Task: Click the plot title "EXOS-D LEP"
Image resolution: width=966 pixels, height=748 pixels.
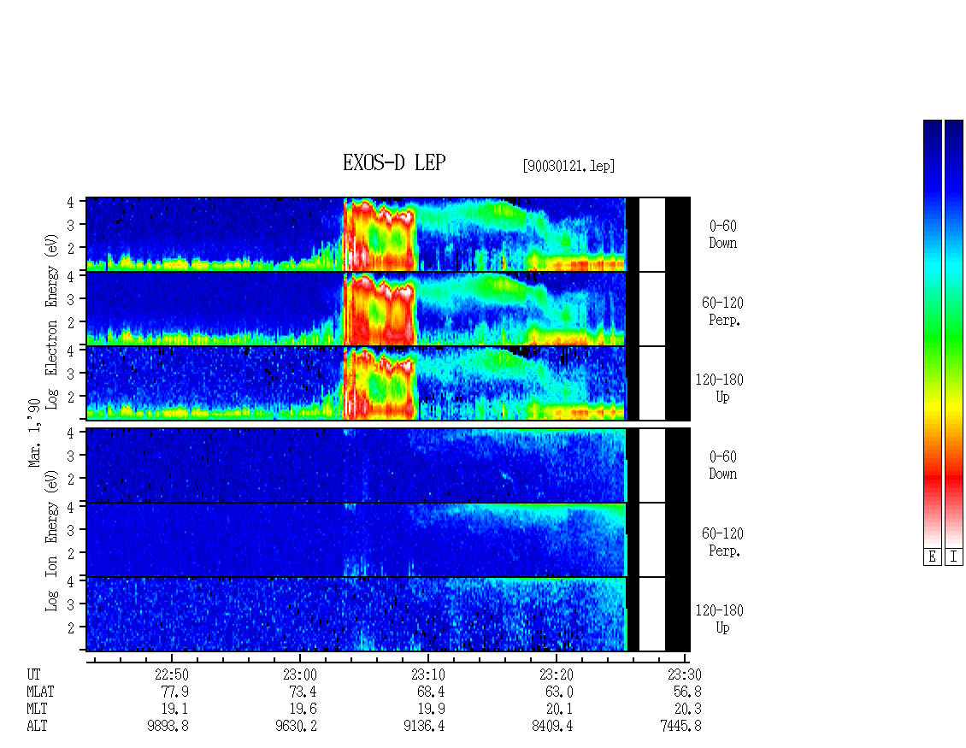Action: click(394, 162)
